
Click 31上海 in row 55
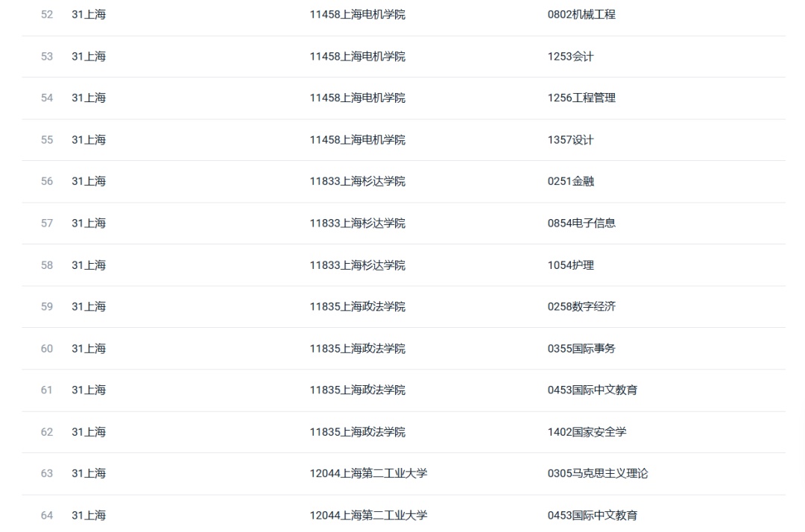pos(89,140)
